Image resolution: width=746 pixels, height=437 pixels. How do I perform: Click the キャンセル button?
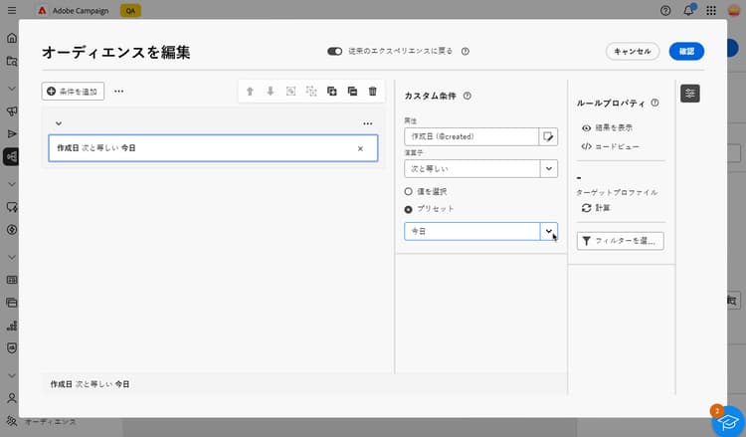pos(633,51)
